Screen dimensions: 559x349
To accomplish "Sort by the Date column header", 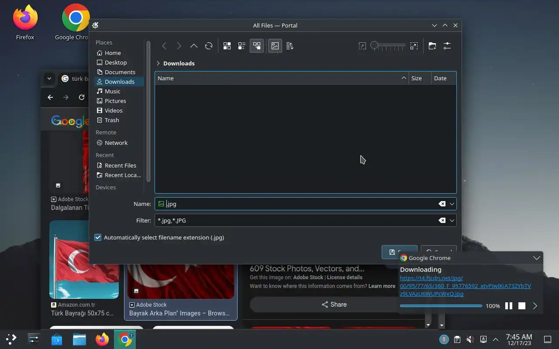I will pos(444,78).
